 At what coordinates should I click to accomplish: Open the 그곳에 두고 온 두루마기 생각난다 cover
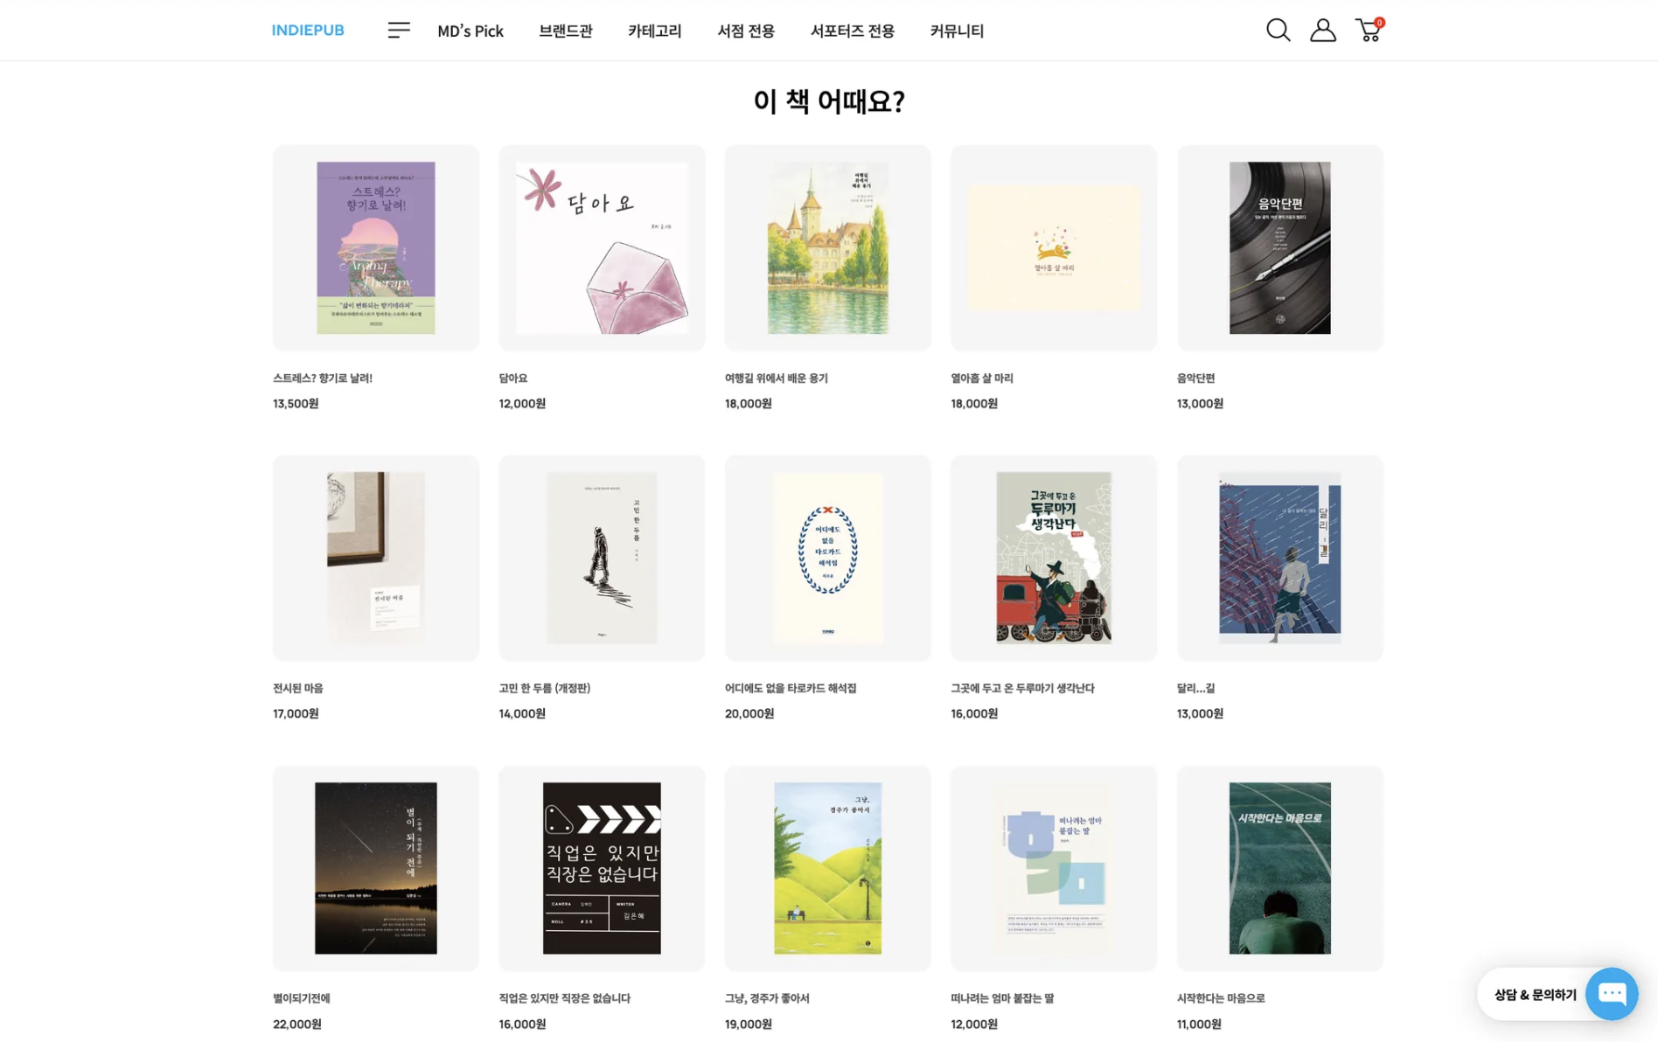[x=1054, y=558]
